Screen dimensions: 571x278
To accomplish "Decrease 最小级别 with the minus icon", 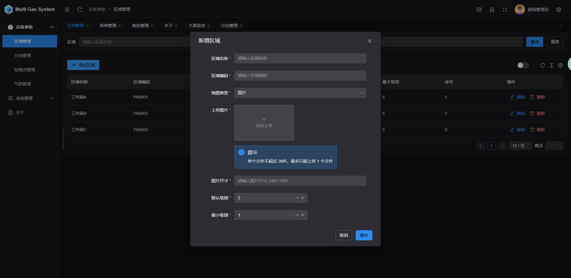I will point(297,215).
